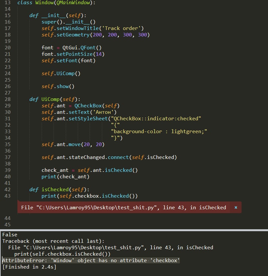Click 'class Window(QMainWindow):' line
This screenshot has width=268, height=276.
[56, 3]
